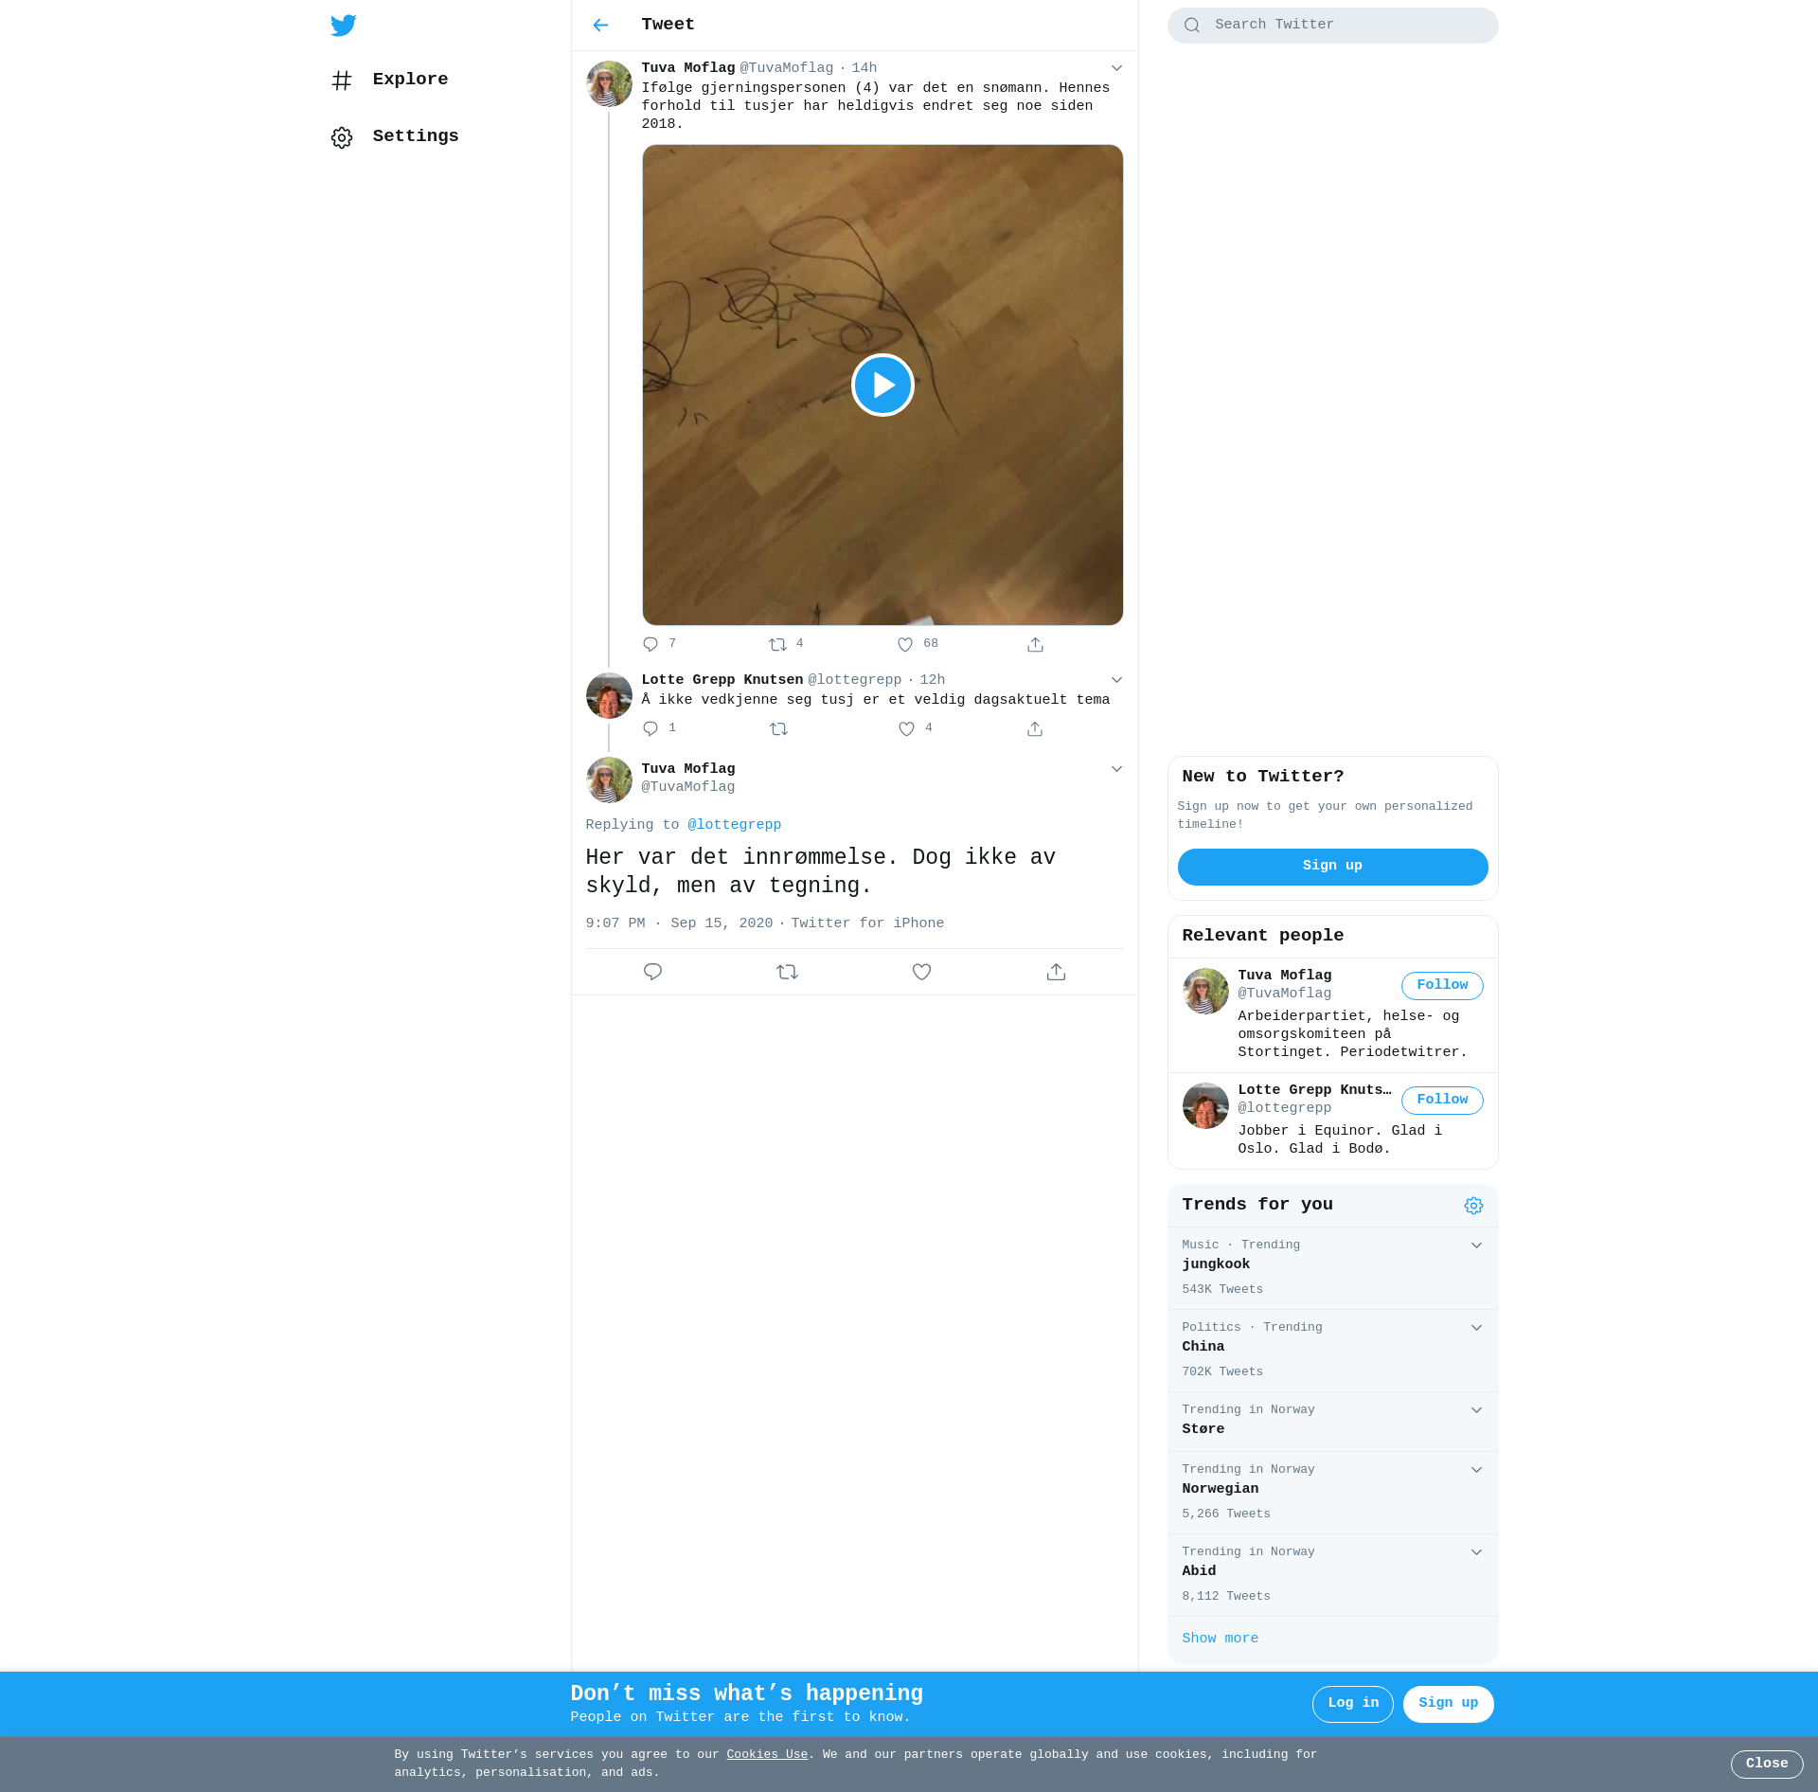Screen dimensions: 1818x1792
Task: Reply to Lotte Grepp Knutsen's tweet
Action: coord(651,728)
